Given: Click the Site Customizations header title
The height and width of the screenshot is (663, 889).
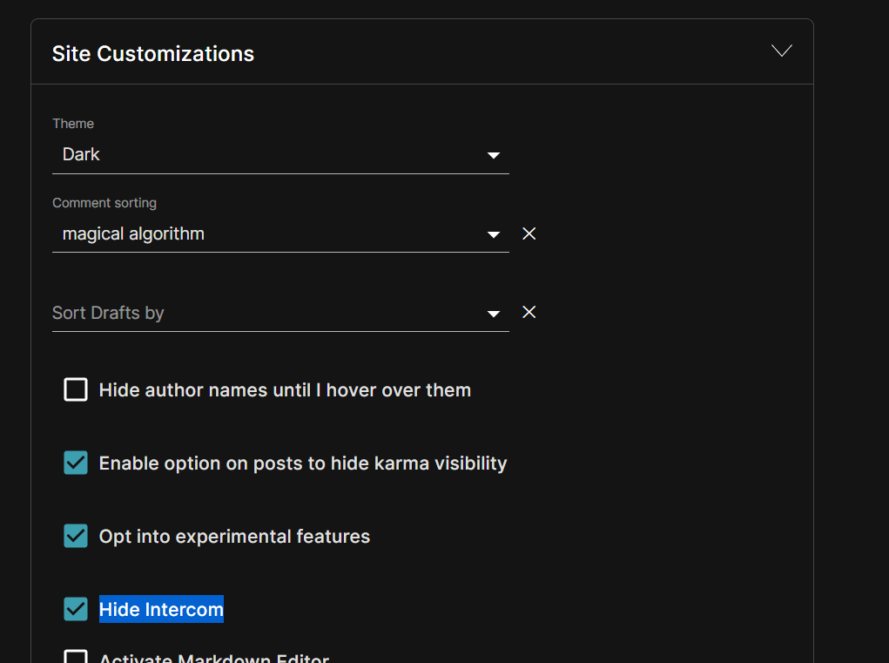Looking at the screenshot, I should 153,54.
